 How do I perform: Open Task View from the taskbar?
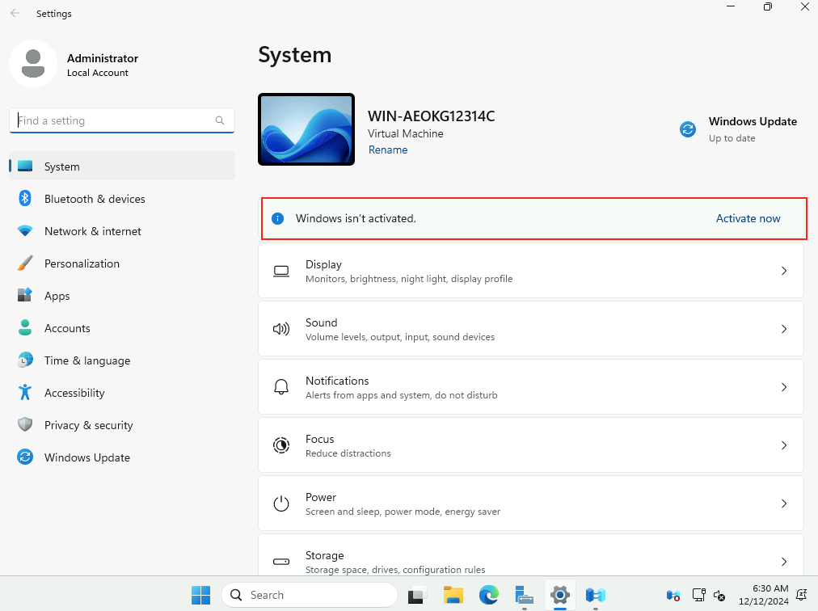418,595
